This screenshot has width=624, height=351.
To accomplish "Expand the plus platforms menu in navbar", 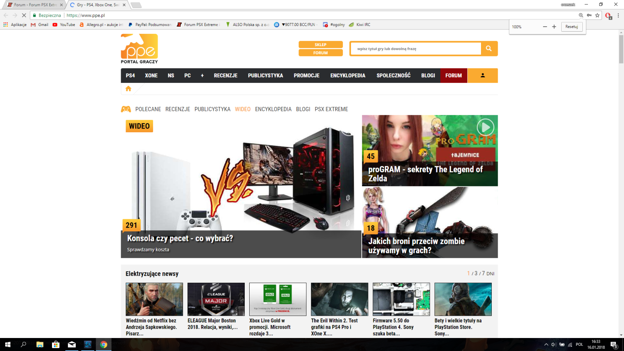I will [x=202, y=75].
